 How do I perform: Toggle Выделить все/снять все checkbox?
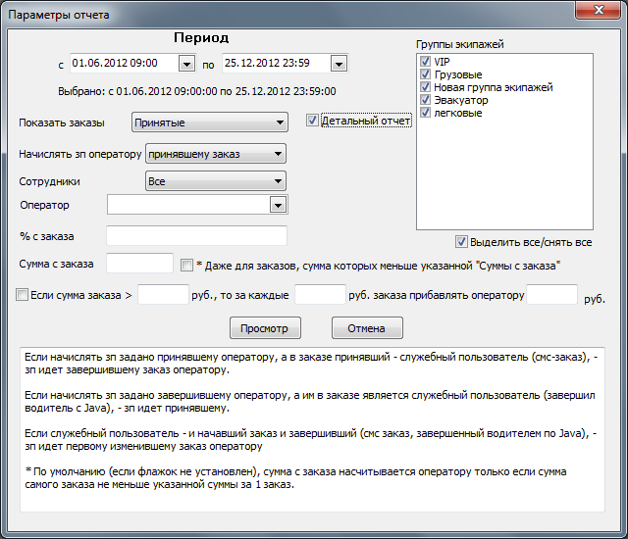(x=461, y=242)
